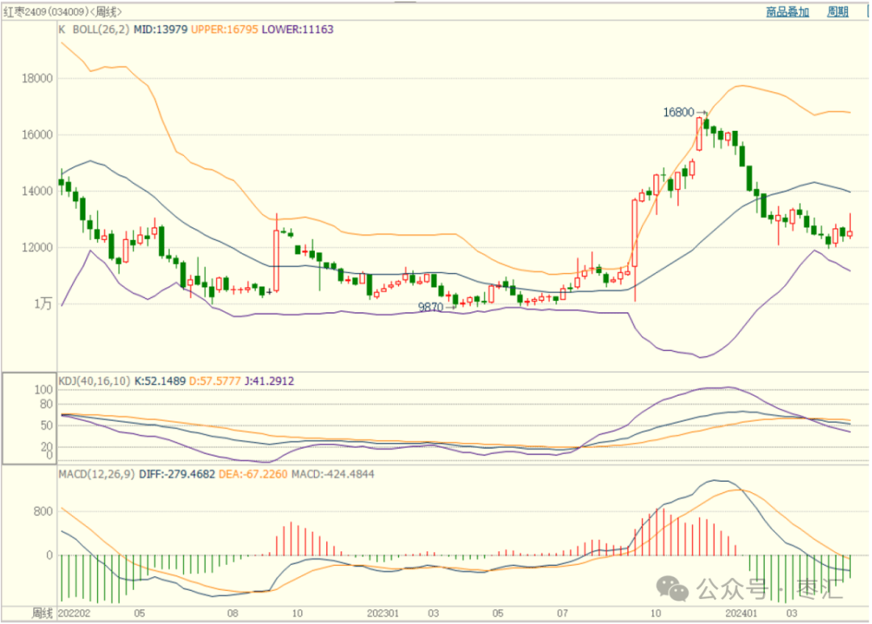Click the 1万 price axis label

coord(42,304)
